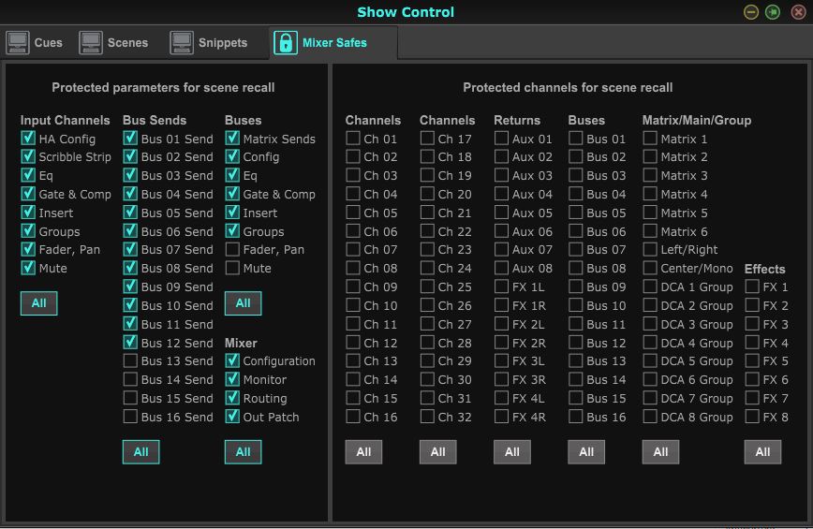813x529 pixels.
Task: Check the FX 5 effects checkbox
Action: click(x=752, y=360)
